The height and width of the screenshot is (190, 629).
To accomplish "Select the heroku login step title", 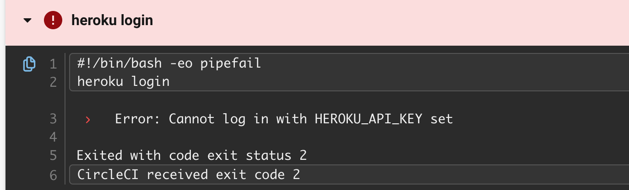I will 112,21.
